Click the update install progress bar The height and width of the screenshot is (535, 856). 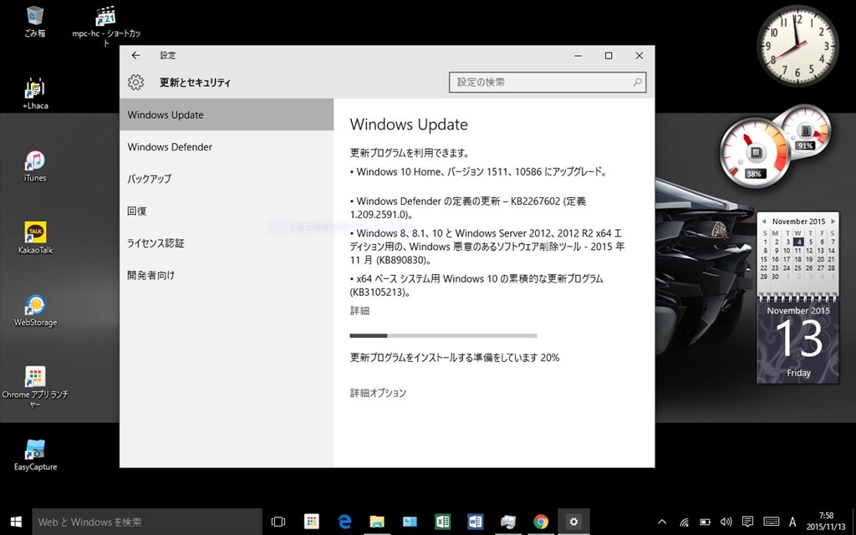coord(443,336)
